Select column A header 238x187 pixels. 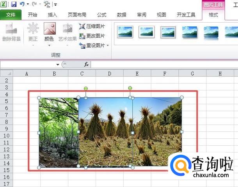click(27, 74)
